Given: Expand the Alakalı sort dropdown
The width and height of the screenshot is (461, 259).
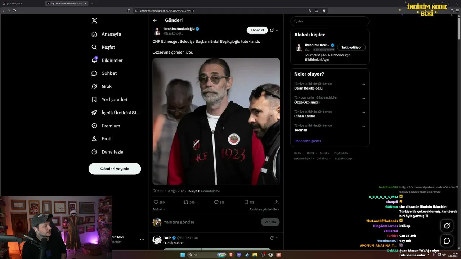Looking at the screenshot, I should pos(159,209).
